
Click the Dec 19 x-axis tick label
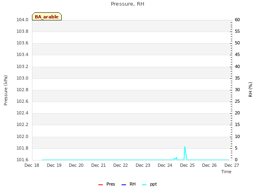54,165
